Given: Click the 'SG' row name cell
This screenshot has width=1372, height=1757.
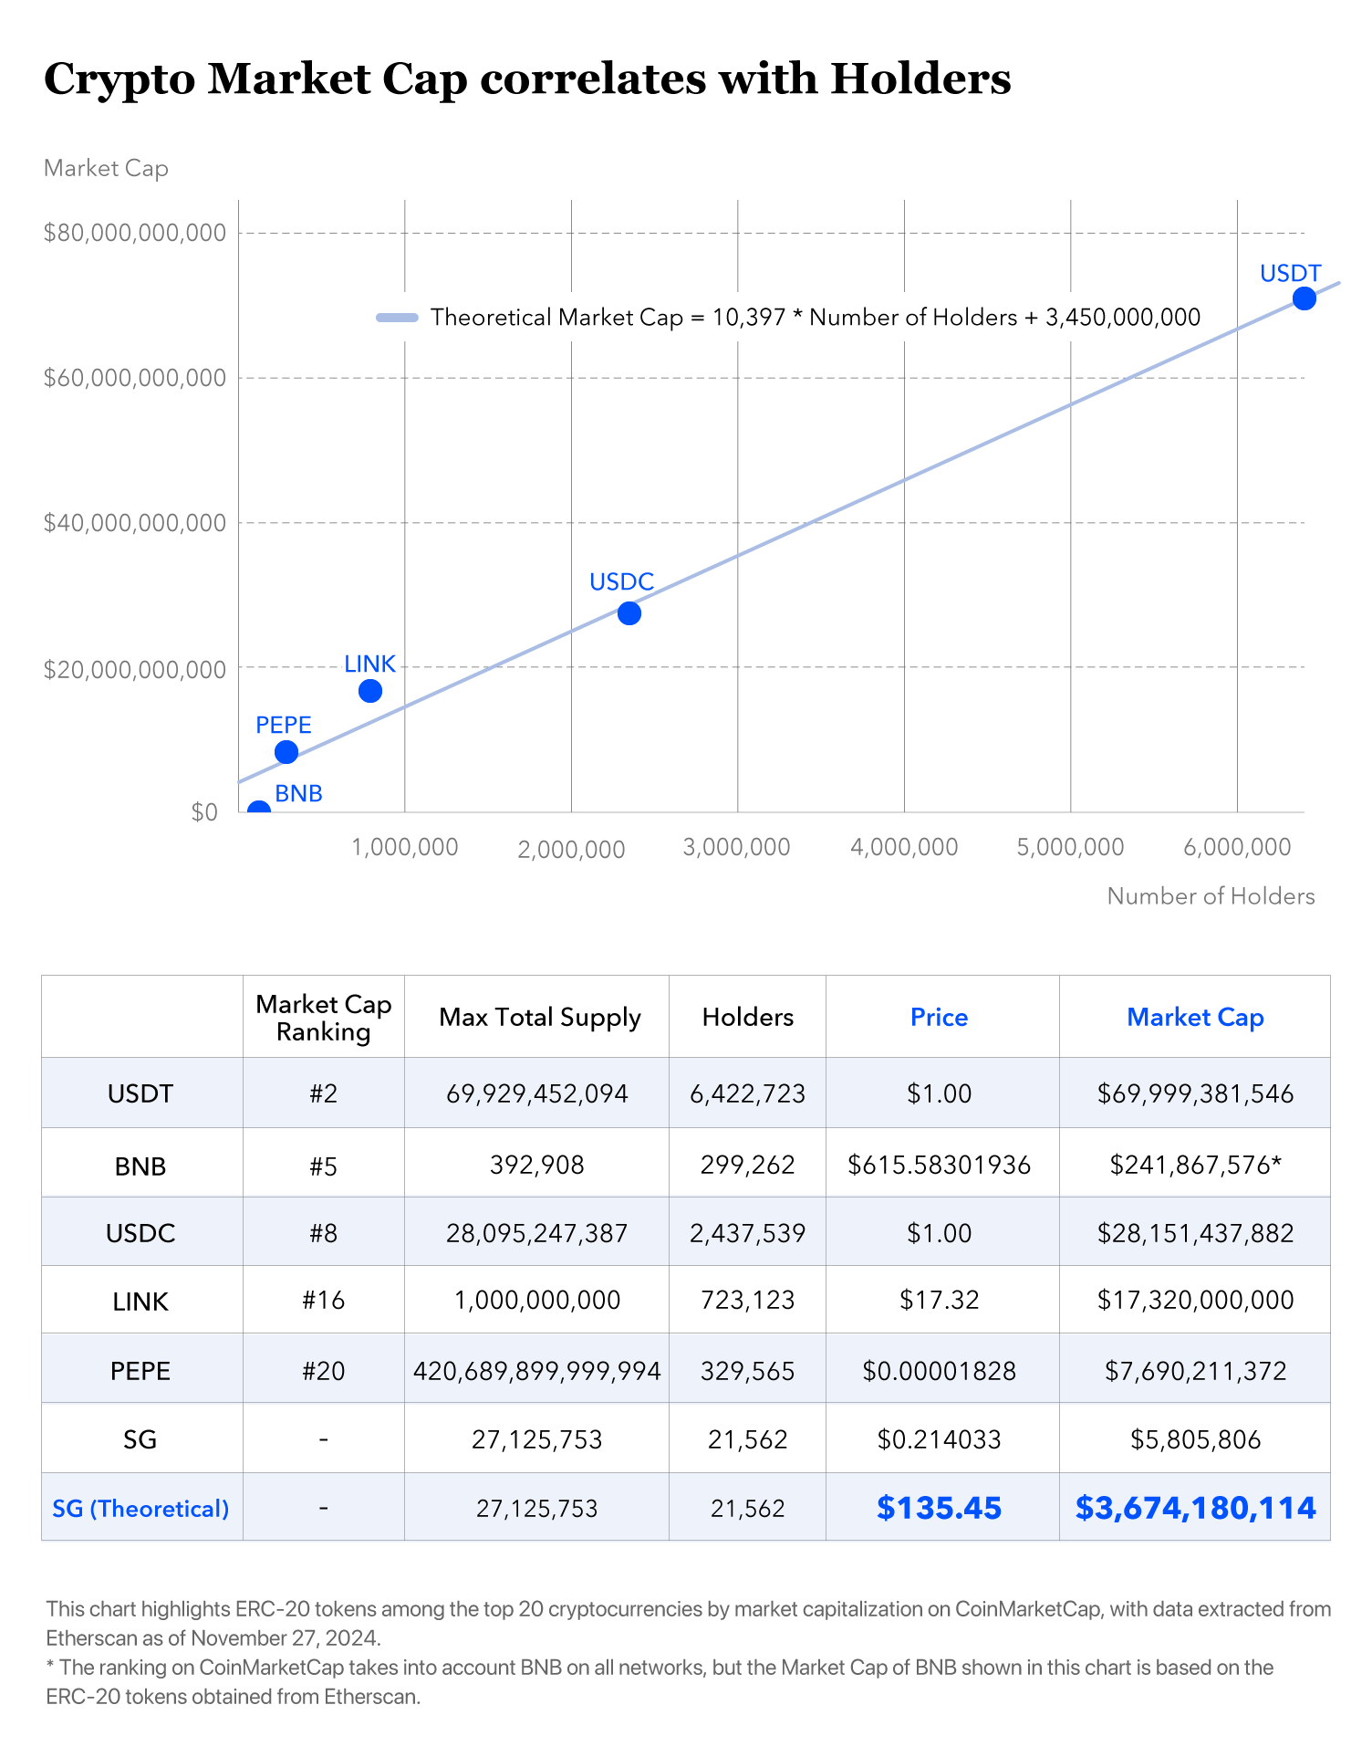Looking at the screenshot, I should point(140,1440).
